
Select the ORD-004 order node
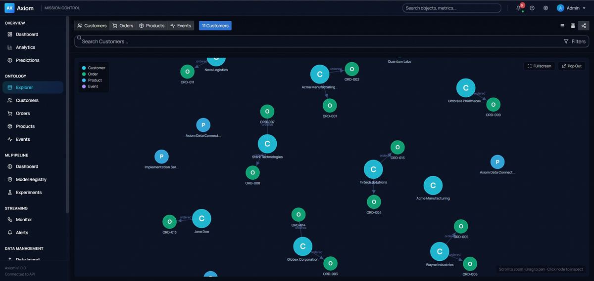tap(374, 202)
